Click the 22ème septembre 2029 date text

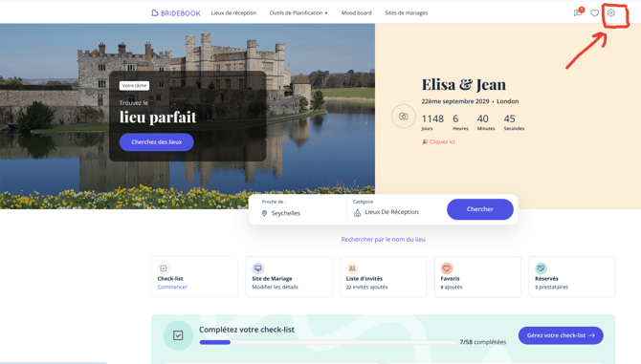pyautogui.click(x=455, y=101)
